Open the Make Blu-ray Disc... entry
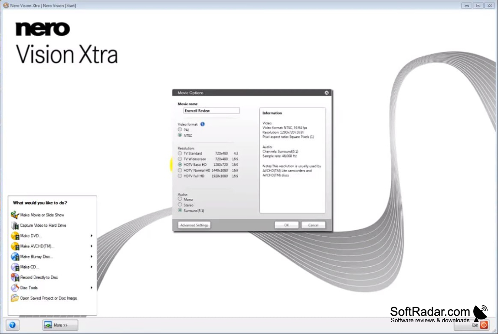The width and height of the screenshot is (498, 334). (36, 257)
